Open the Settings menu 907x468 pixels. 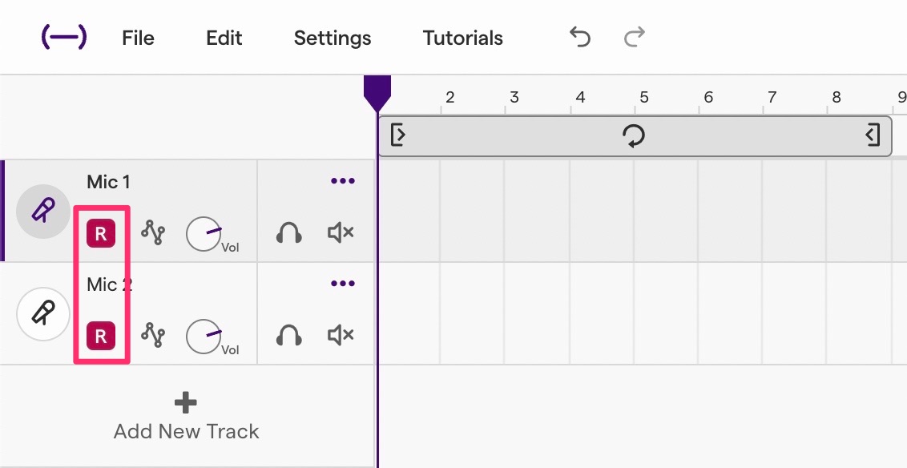333,38
